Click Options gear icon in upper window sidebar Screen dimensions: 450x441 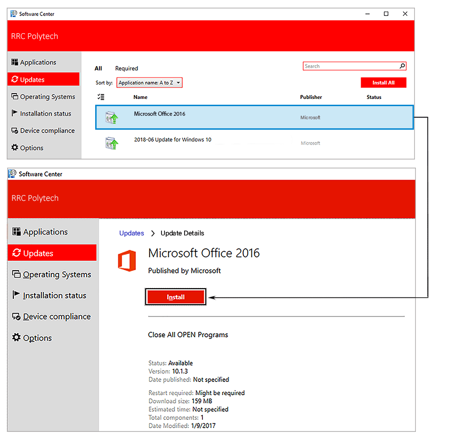(14, 147)
